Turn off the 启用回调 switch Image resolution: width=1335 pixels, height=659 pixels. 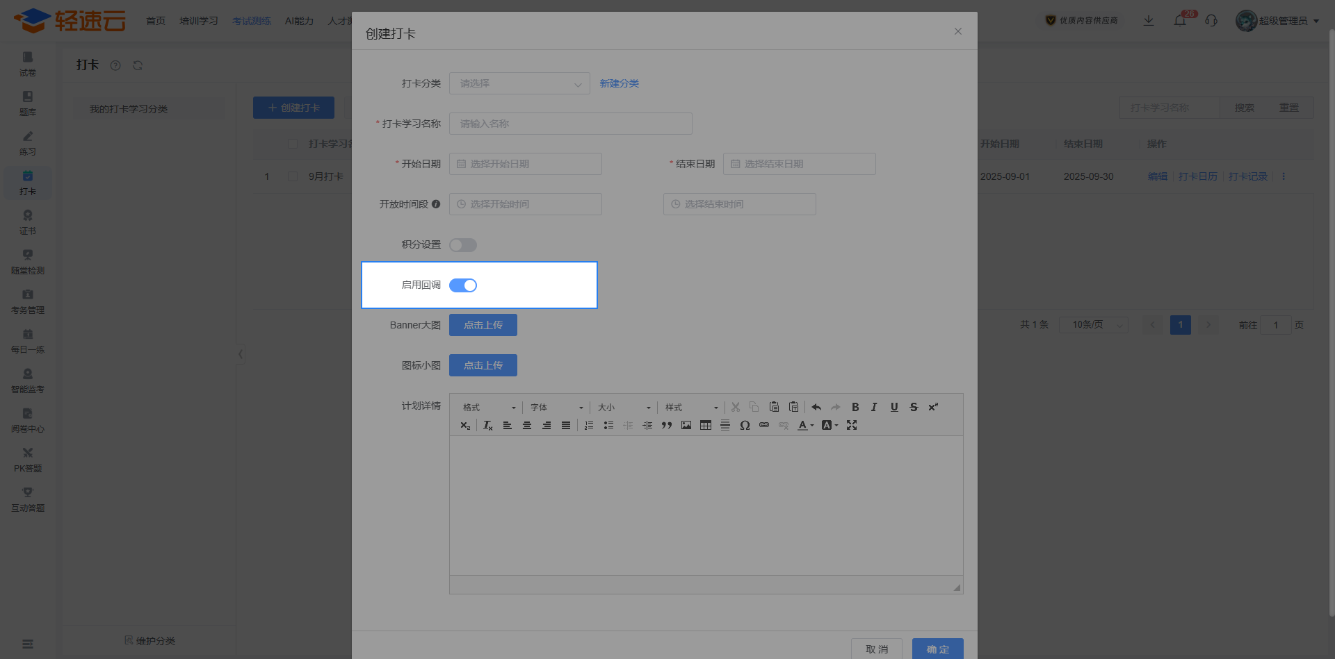463,285
